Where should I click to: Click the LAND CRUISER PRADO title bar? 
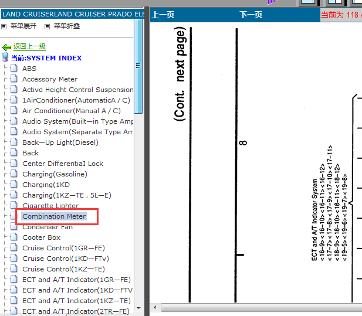(x=73, y=14)
